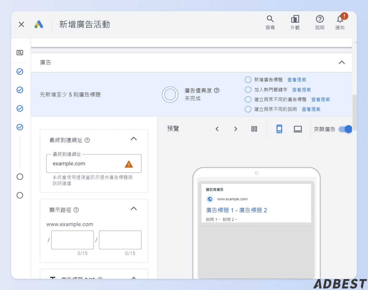Open 查看提案 next to 新增廣告標題

[297, 79]
